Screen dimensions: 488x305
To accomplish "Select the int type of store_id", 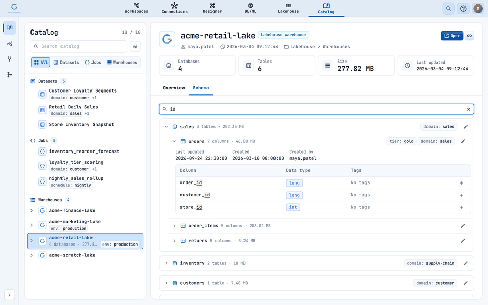I will coord(293,207).
